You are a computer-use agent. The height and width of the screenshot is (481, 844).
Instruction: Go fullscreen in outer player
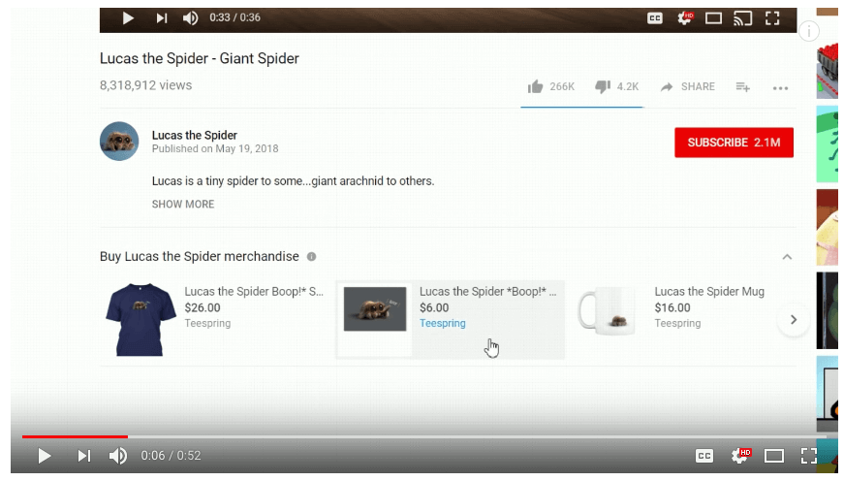click(x=808, y=456)
